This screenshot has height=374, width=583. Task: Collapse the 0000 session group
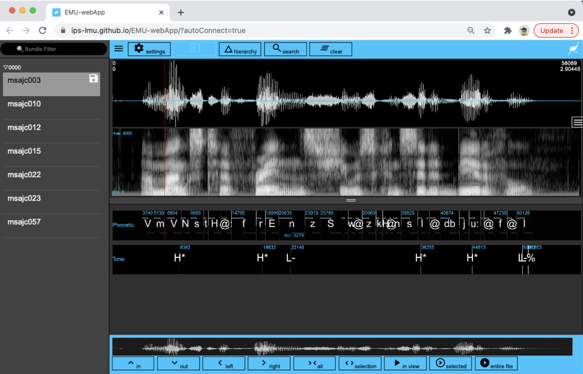pyautogui.click(x=6, y=68)
